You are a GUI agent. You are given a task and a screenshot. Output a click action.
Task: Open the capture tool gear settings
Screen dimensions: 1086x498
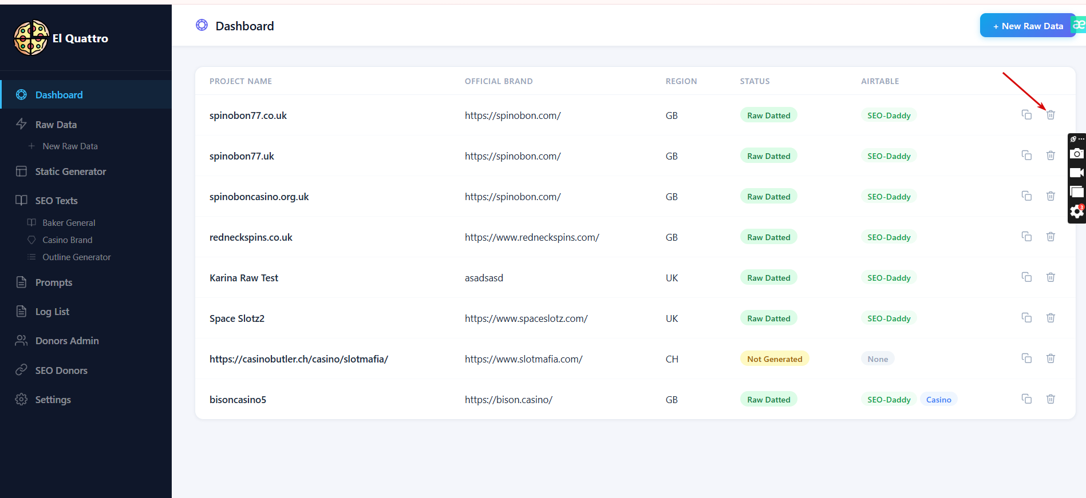pos(1076,212)
